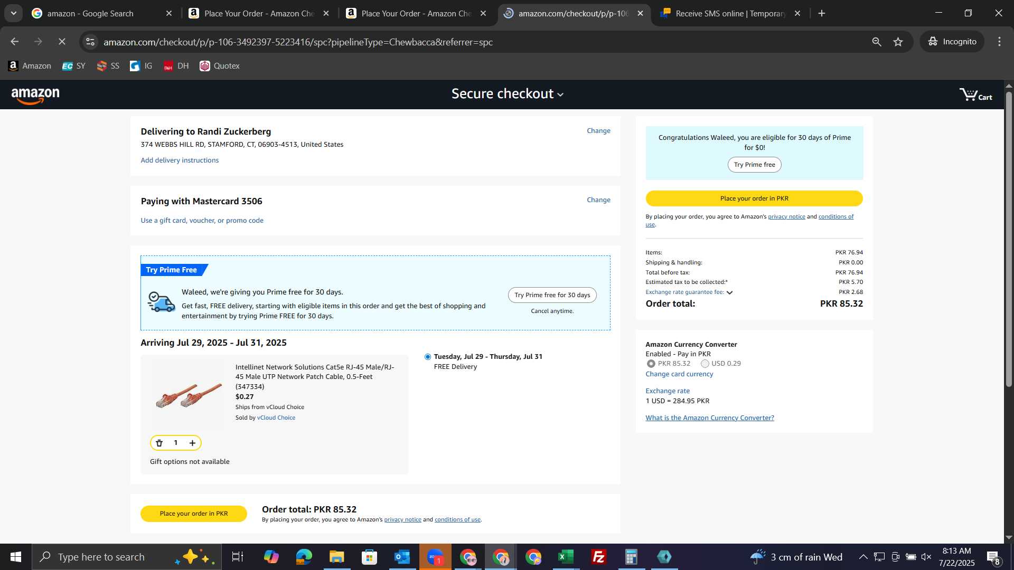Select USD 0.29 currency option
1014x570 pixels.
coord(705,364)
